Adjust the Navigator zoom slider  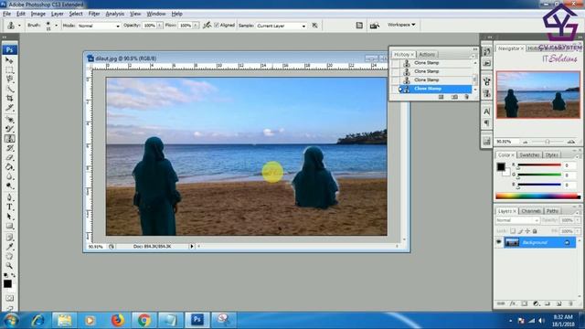click(548, 142)
